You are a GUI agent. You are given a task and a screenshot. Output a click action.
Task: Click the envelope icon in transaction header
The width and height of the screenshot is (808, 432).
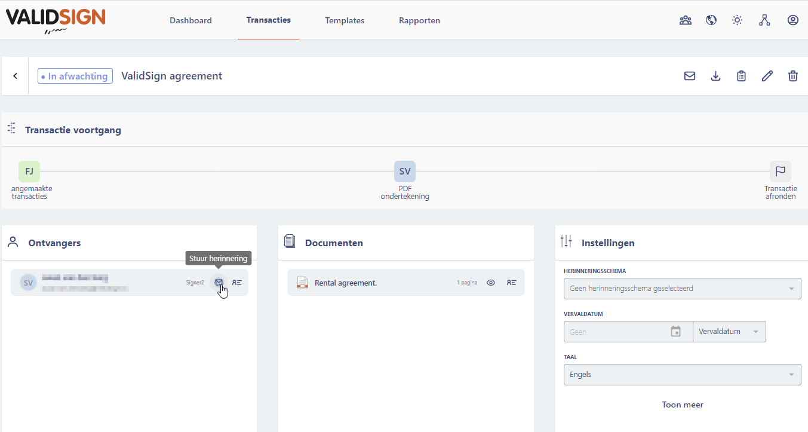[x=690, y=76]
